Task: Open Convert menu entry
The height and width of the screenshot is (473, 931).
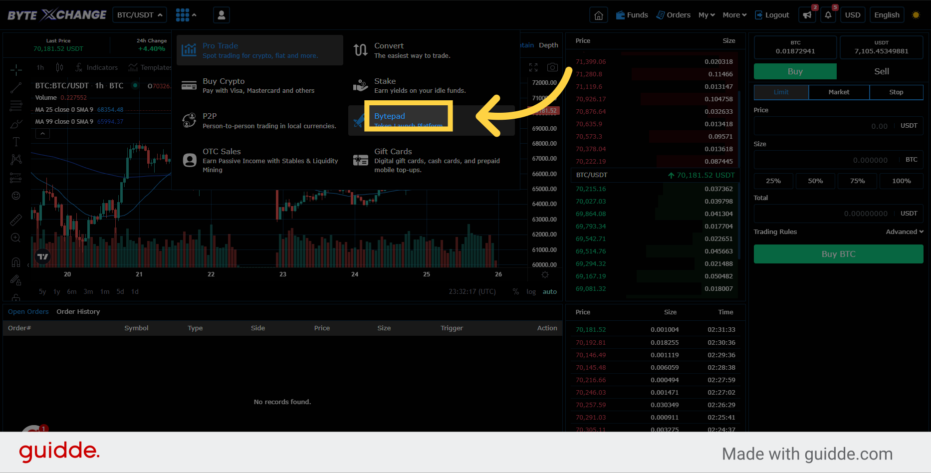Action: (432, 50)
